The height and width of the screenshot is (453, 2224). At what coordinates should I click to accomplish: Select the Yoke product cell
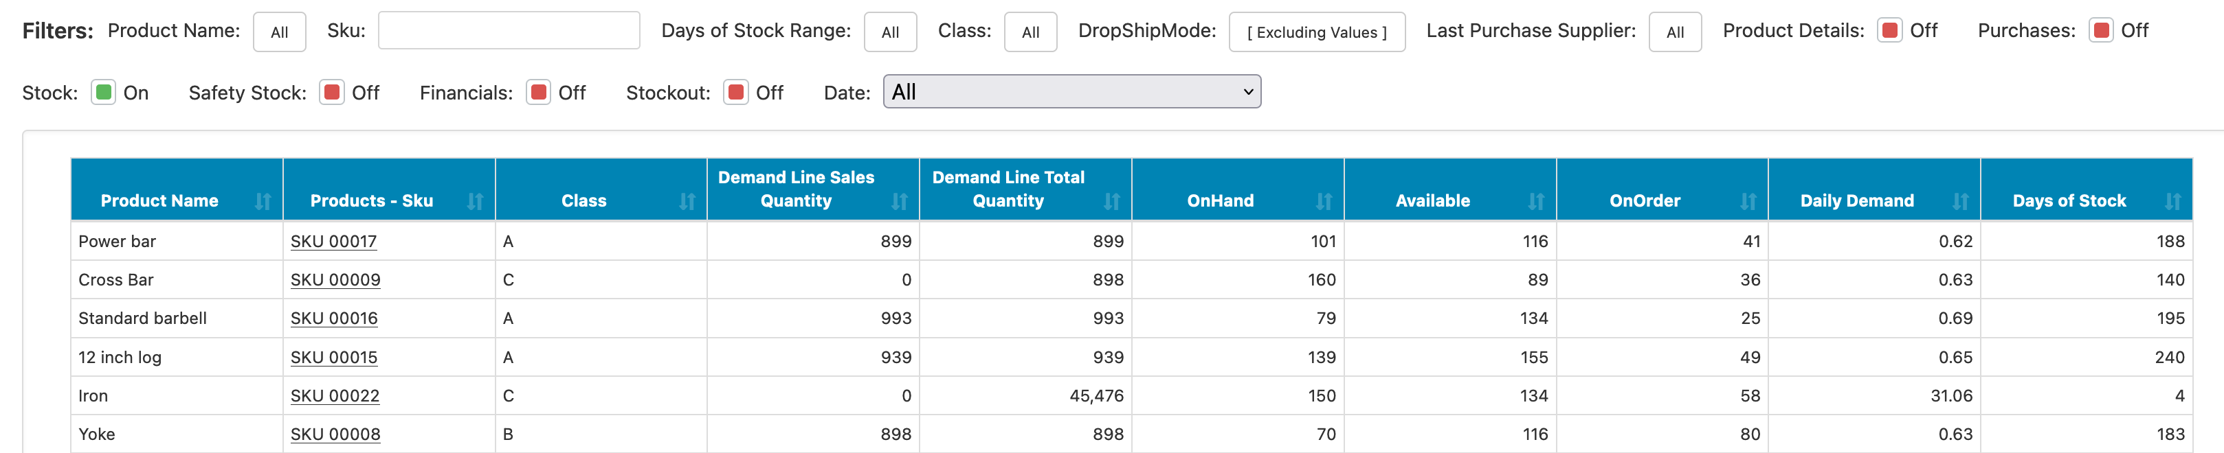[x=177, y=434]
